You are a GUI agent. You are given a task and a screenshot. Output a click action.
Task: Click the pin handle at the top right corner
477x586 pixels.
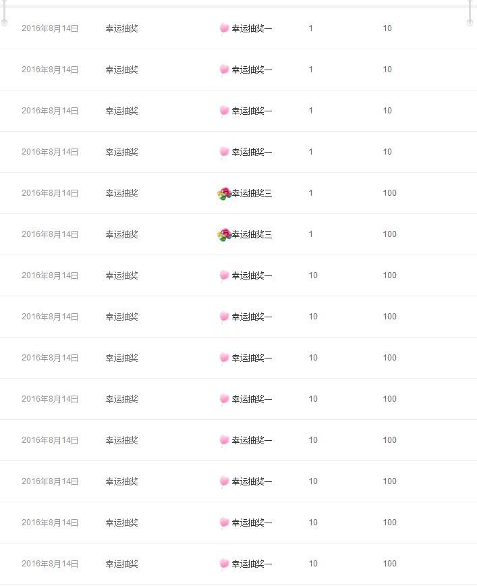coord(470,13)
